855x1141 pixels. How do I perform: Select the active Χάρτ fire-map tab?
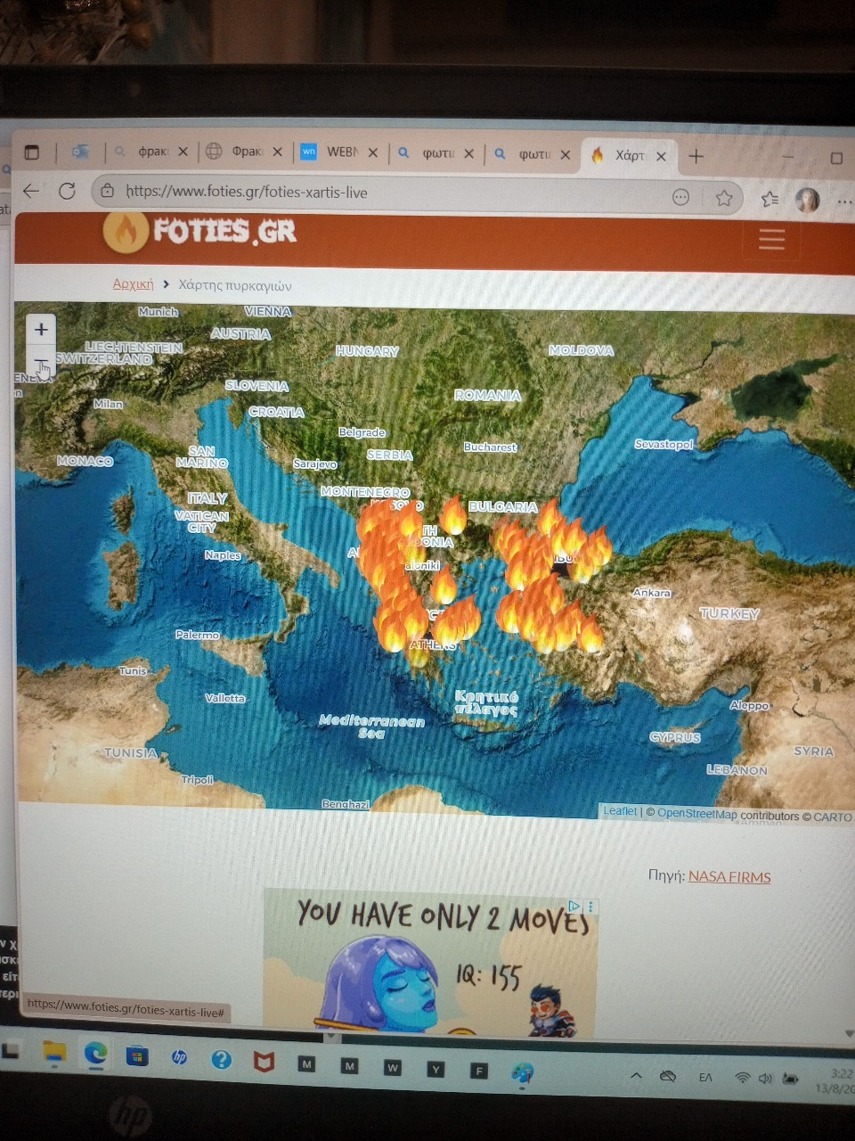pos(629,155)
